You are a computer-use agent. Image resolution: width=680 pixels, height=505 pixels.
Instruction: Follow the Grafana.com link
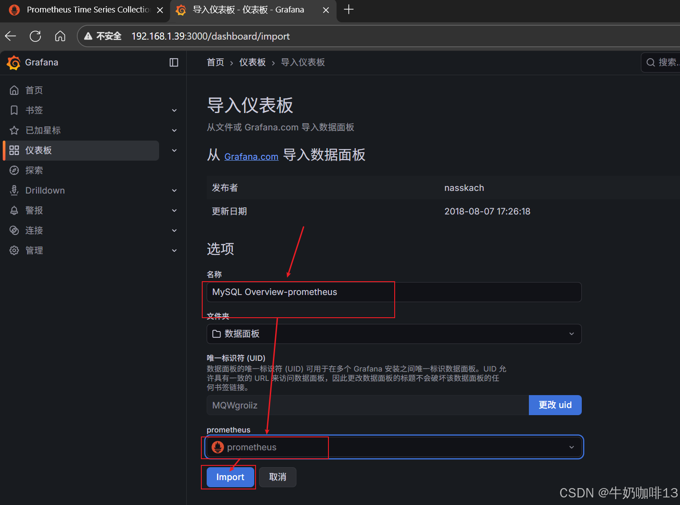pos(251,157)
